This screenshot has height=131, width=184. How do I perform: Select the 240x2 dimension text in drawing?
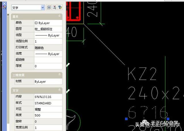pos(156,93)
